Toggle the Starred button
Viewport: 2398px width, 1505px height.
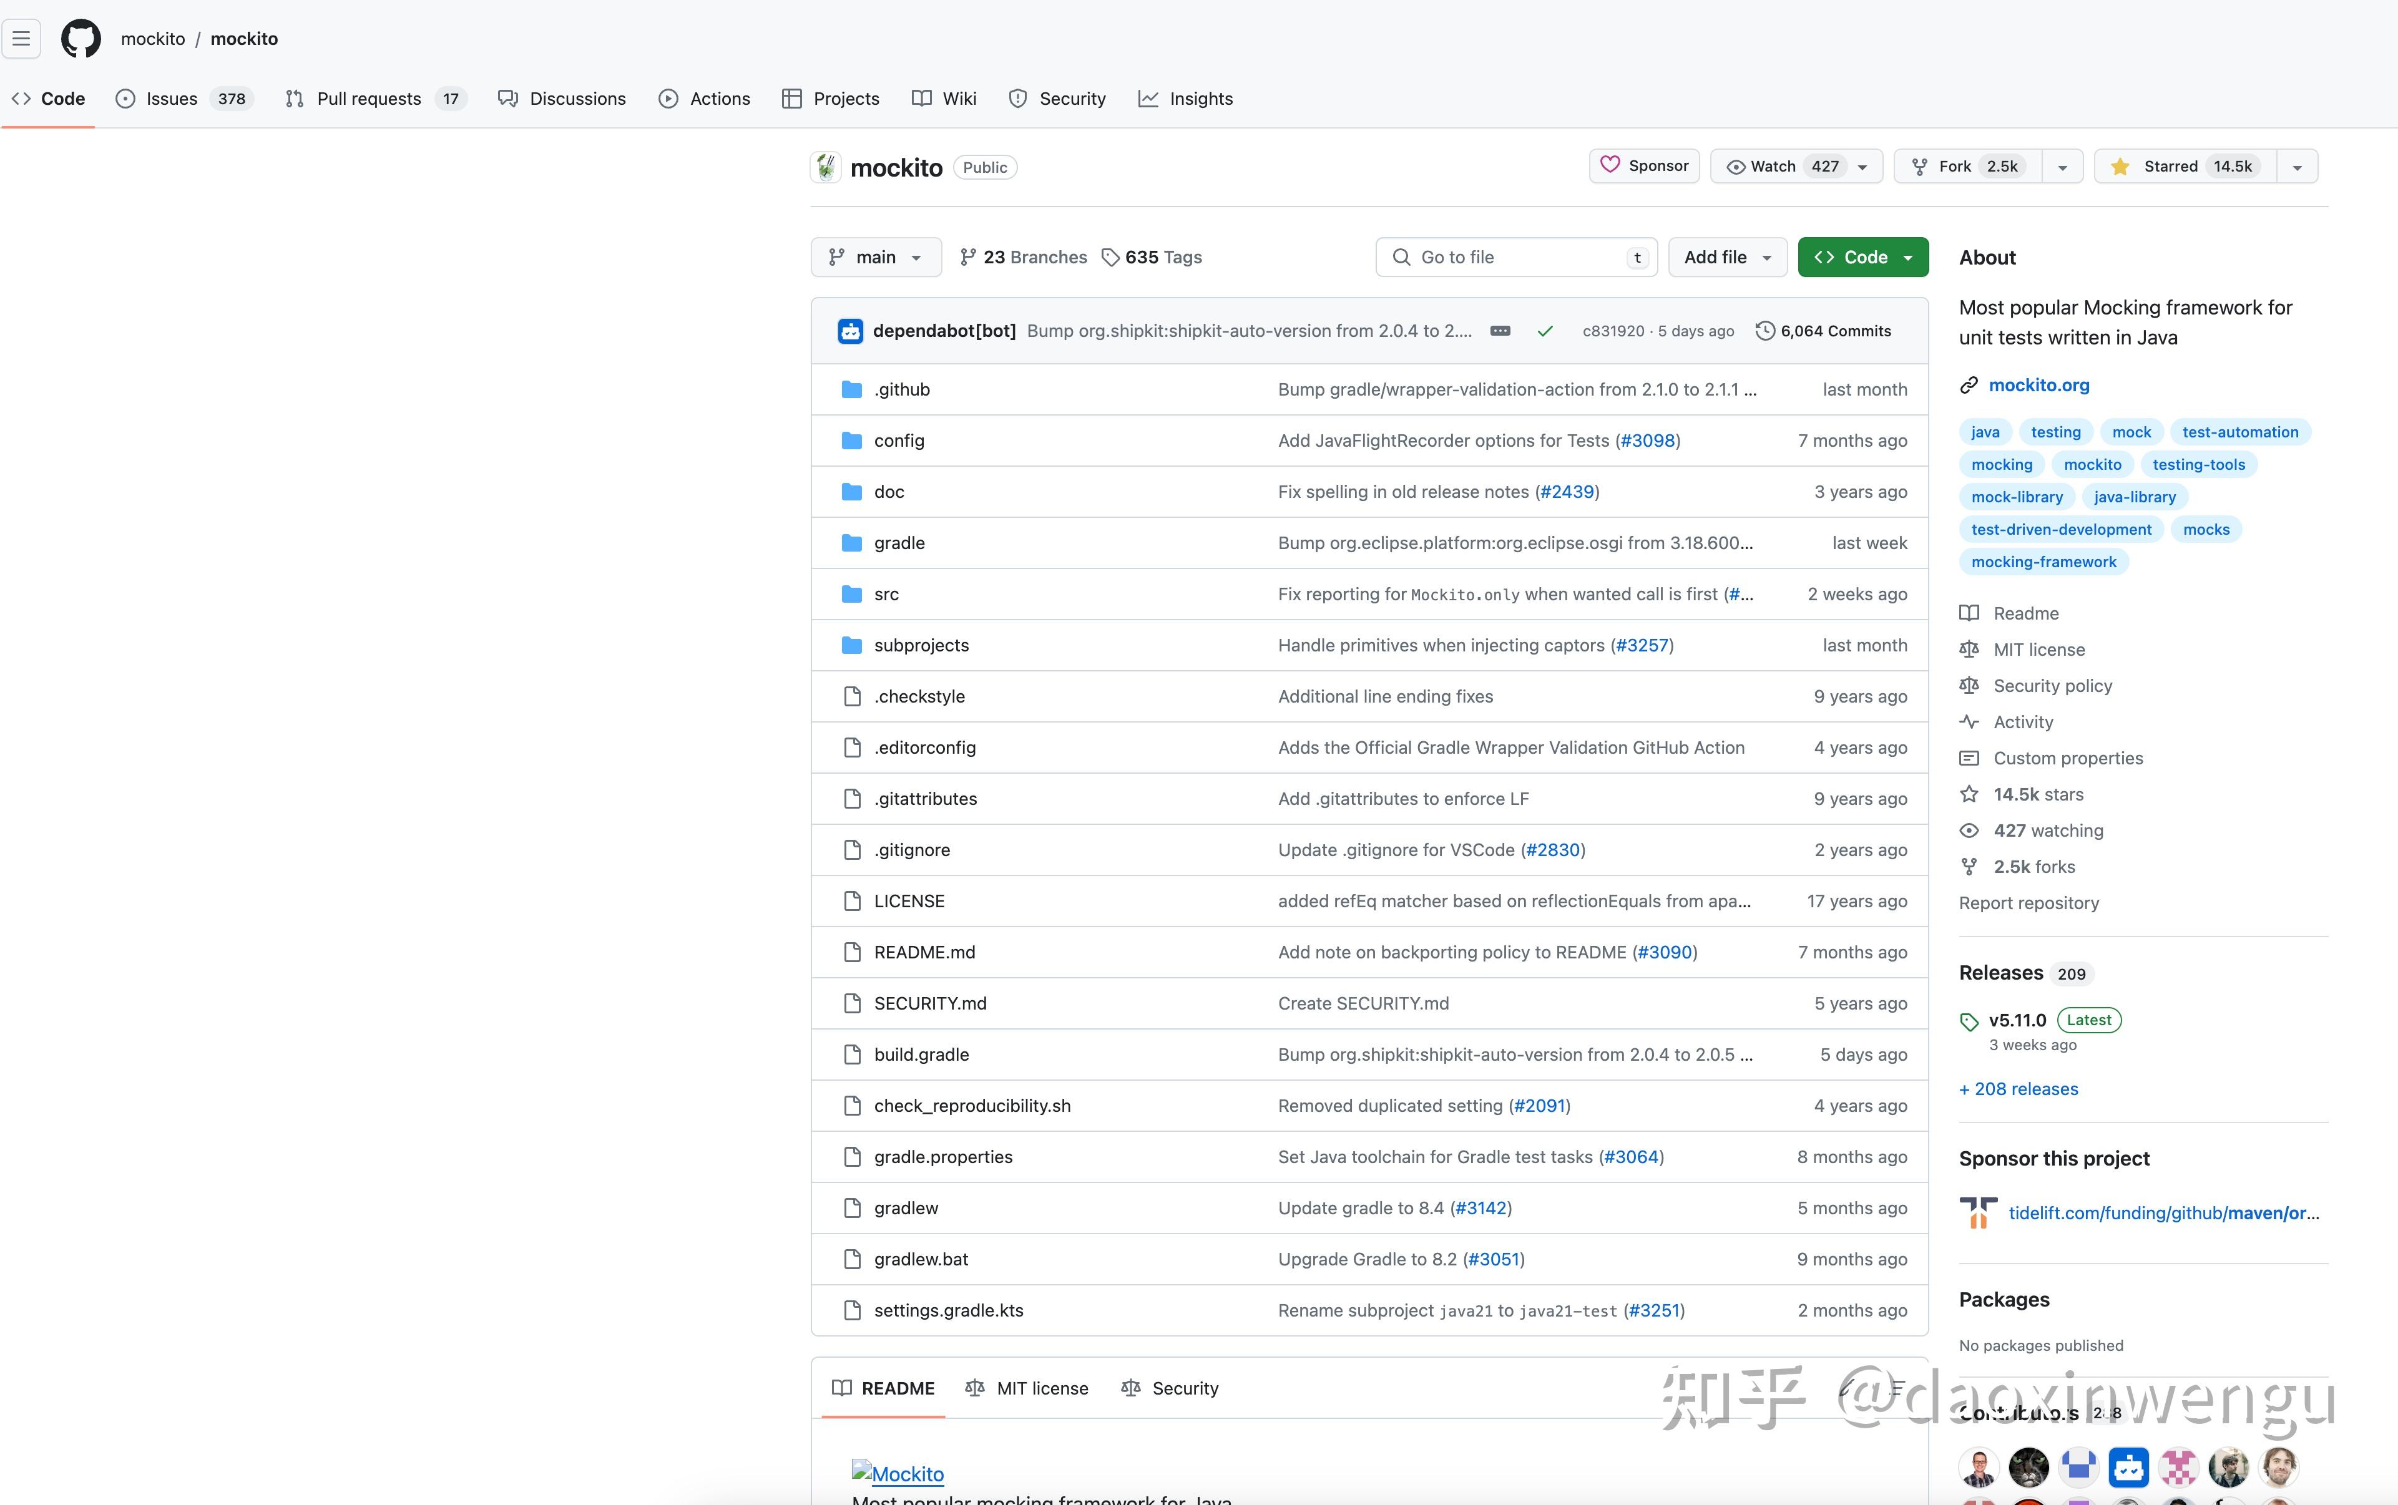click(2184, 166)
